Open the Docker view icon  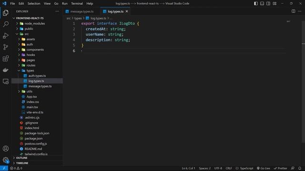pyautogui.click(x=6, y=70)
